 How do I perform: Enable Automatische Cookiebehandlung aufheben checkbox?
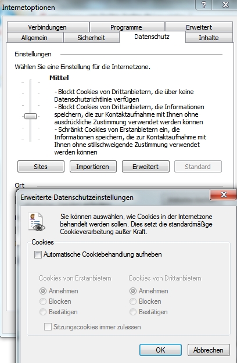coord(38,254)
